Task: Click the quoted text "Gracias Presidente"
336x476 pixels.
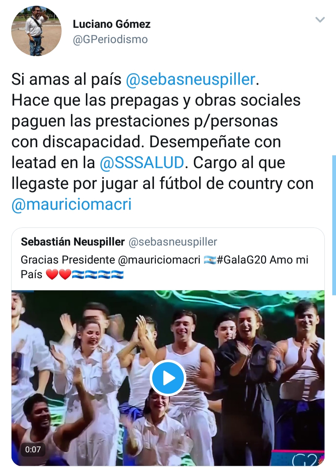Action: click(68, 260)
